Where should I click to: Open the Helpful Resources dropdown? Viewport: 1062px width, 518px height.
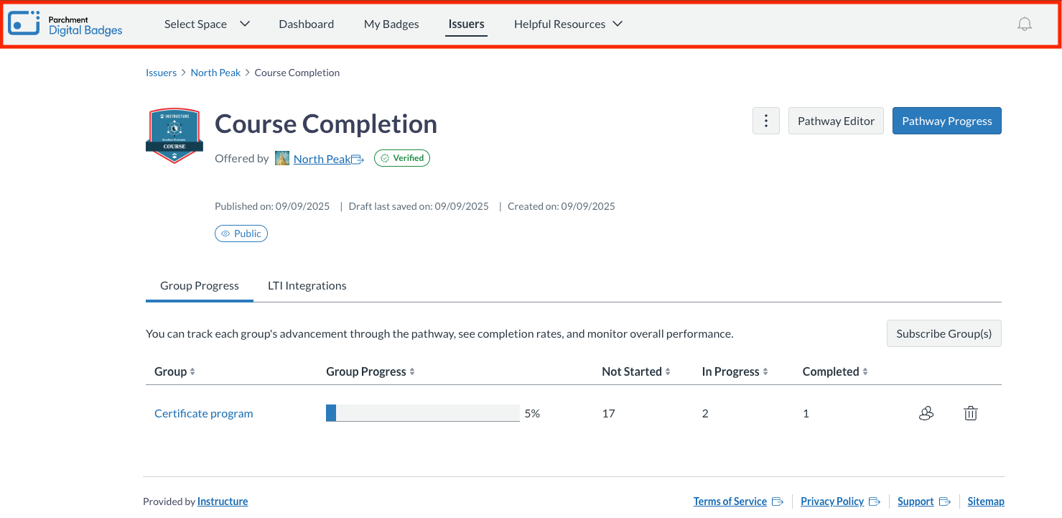[x=568, y=24]
